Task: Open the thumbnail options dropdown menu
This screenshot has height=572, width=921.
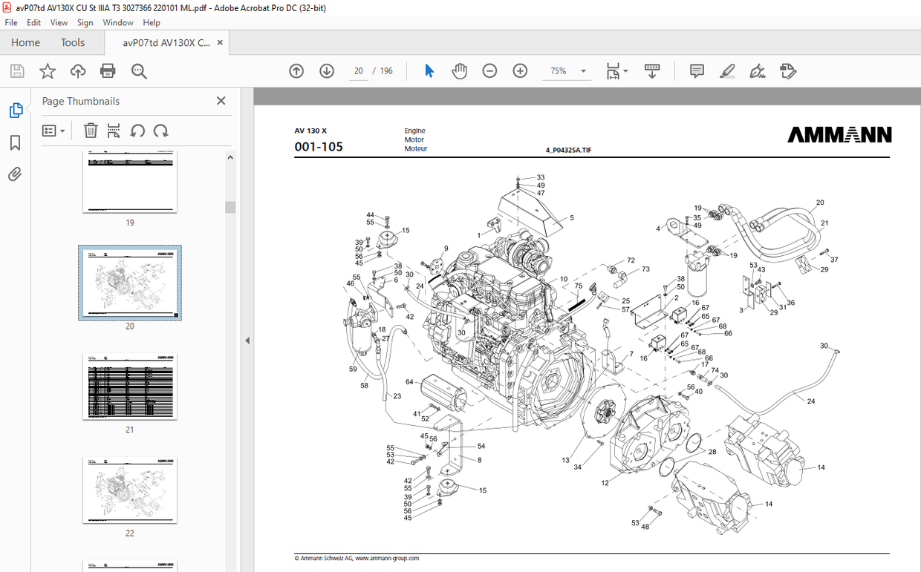Action: 53,131
